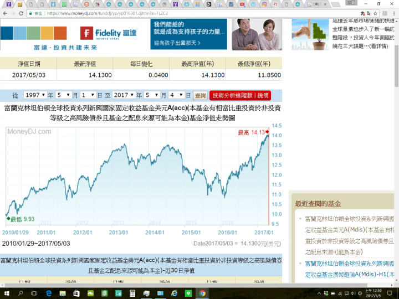Click the 2013/01 label on chart axis
The image size is (399, 299).
click(119, 233)
